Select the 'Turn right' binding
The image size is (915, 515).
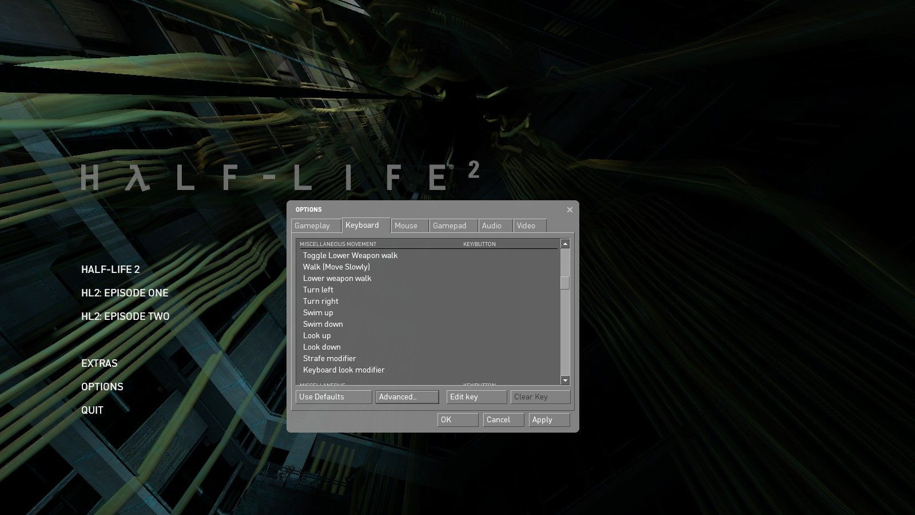(428, 301)
